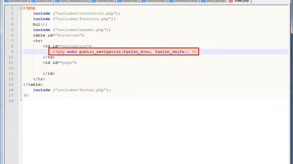This screenshot has height=164, width=293.
Task: Click the $gelen_sayfa variable in line 9
Action: click(x=169, y=51)
